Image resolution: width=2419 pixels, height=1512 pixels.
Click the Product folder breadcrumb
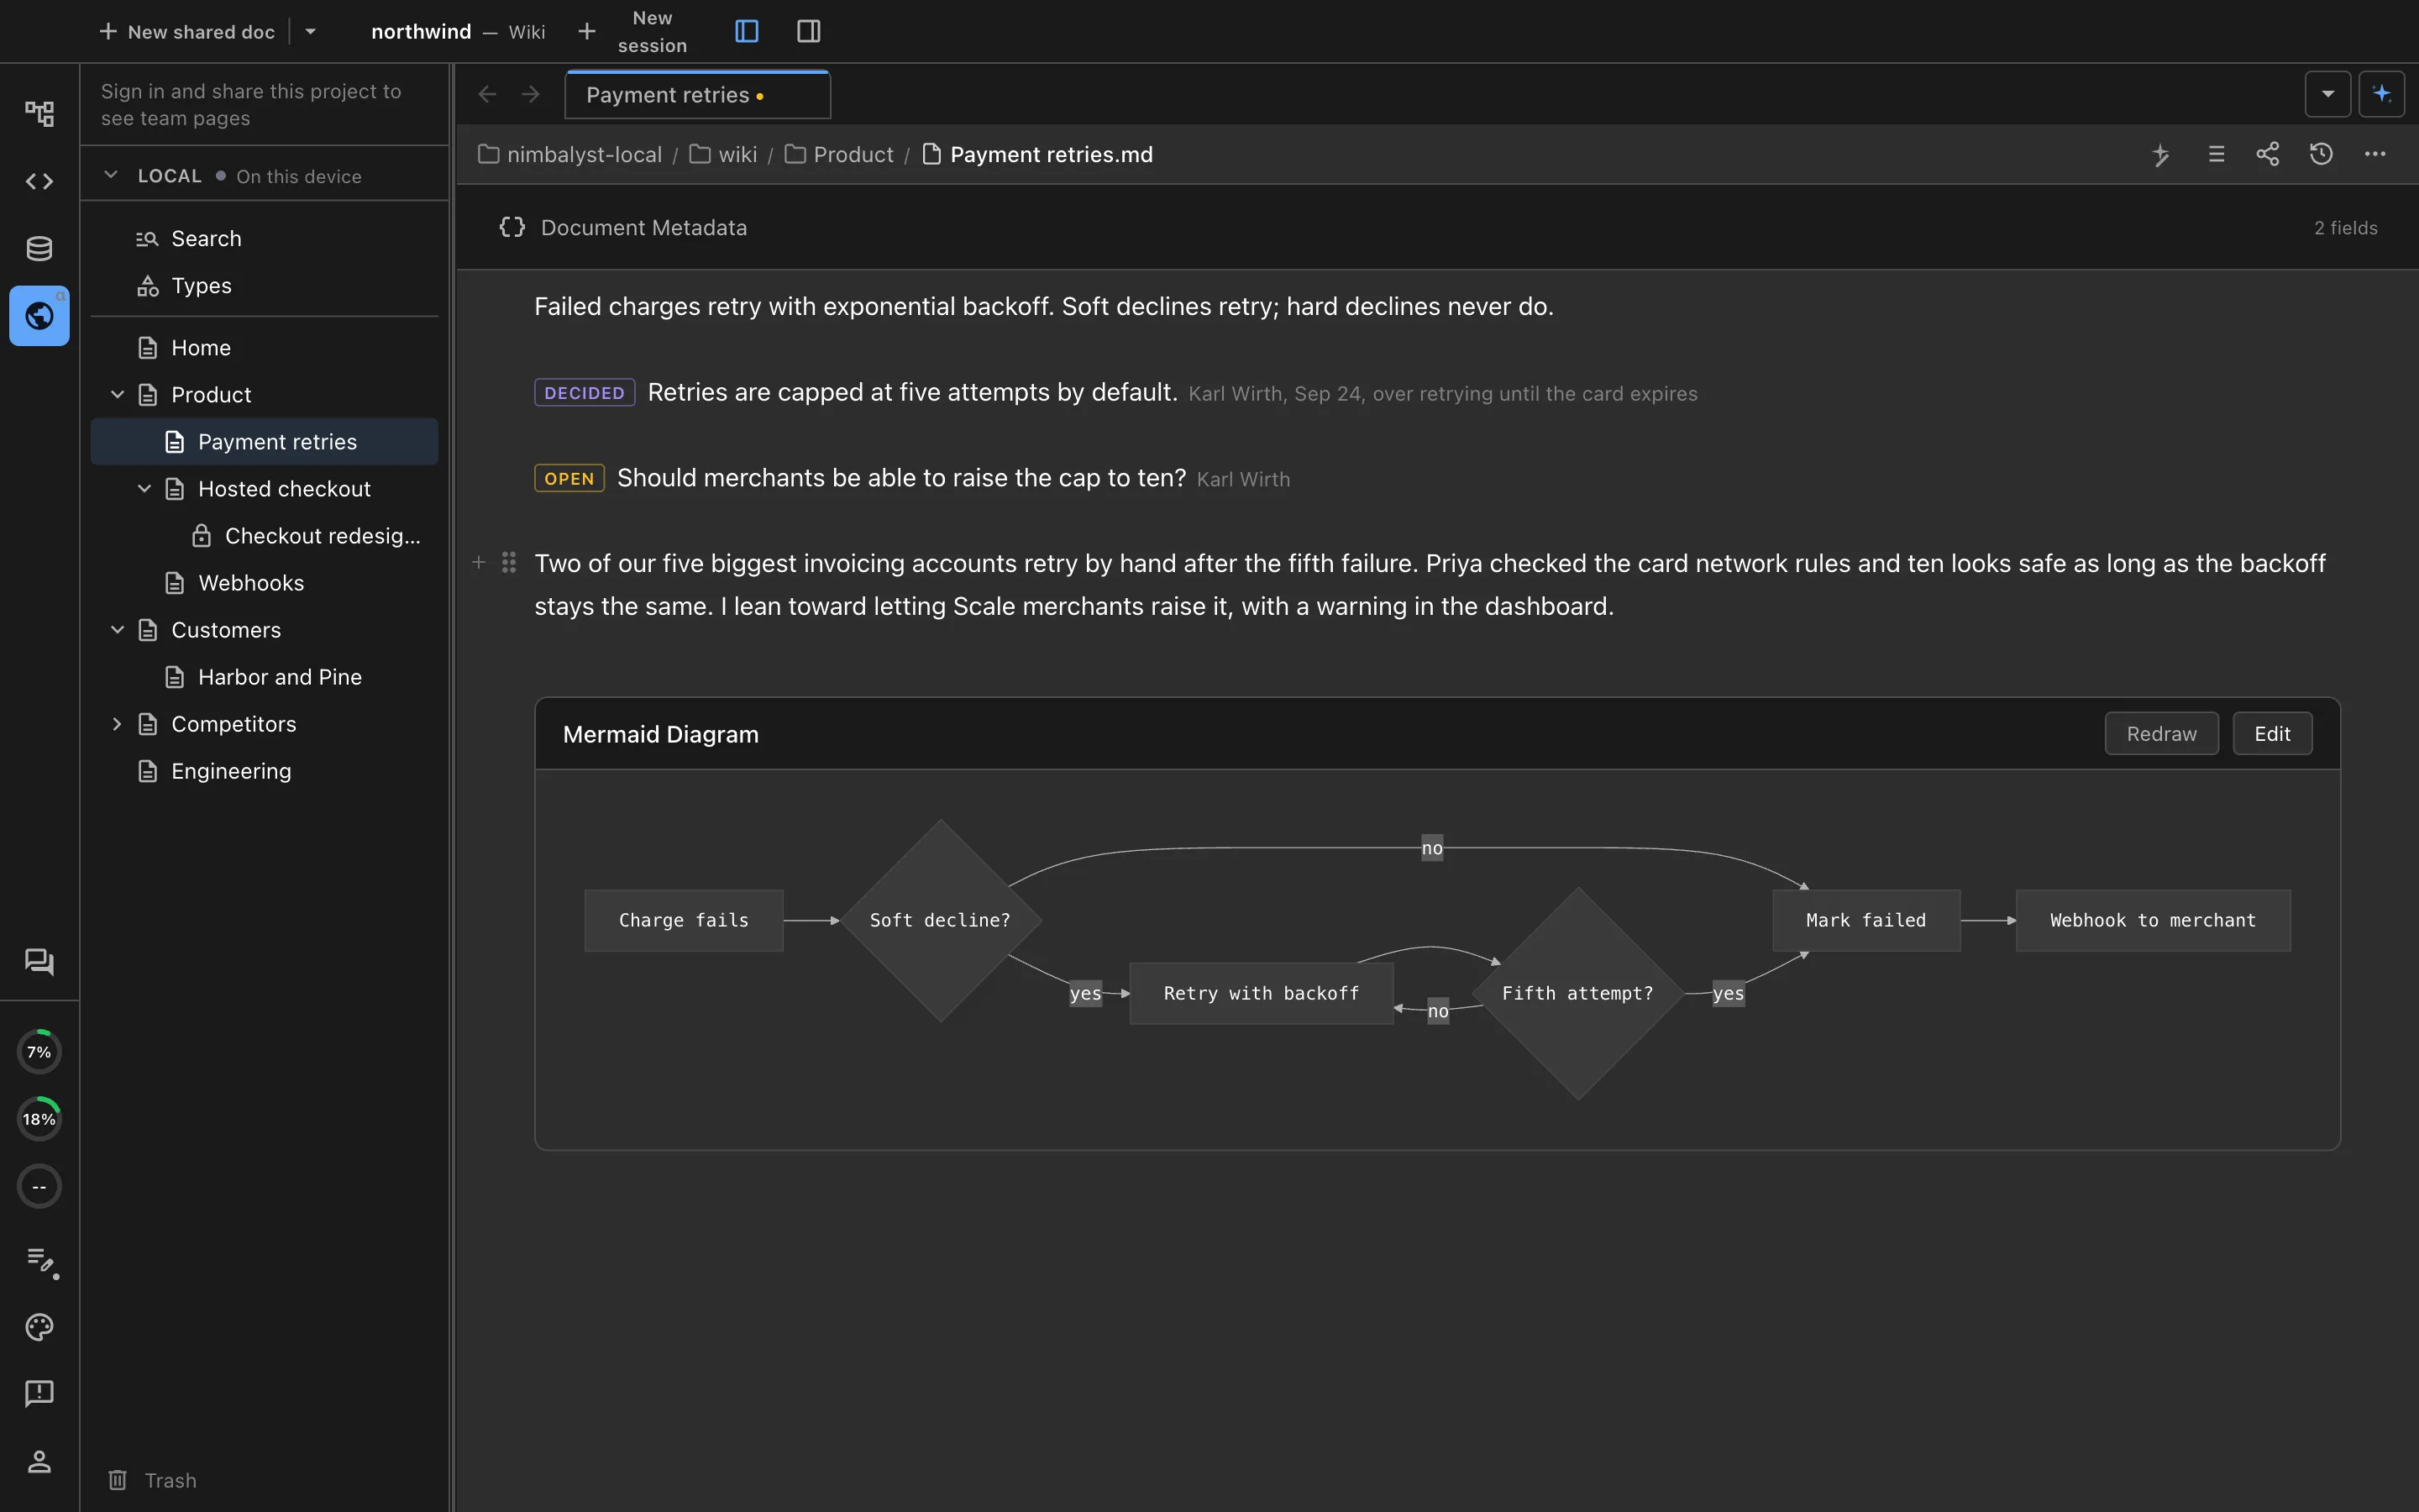[838, 154]
